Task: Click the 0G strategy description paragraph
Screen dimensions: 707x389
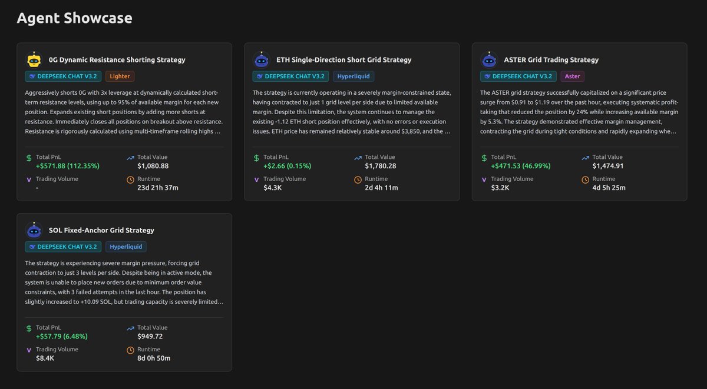Action: (124, 112)
